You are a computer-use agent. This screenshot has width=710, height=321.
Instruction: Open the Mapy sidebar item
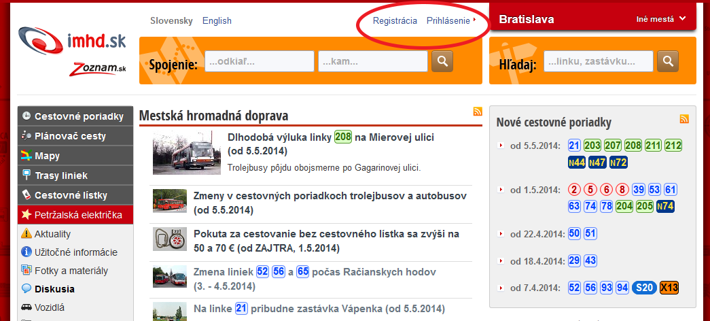pyautogui.click(x=47, y=156)
